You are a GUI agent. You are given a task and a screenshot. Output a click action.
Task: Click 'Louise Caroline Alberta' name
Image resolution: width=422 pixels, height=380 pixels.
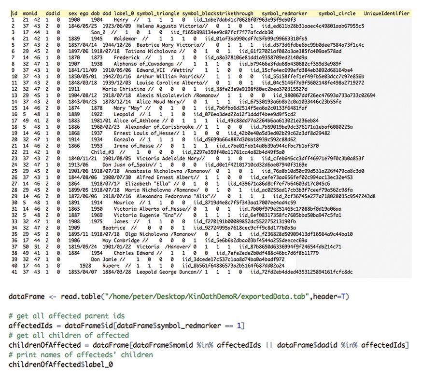click(x=169, y=83)
